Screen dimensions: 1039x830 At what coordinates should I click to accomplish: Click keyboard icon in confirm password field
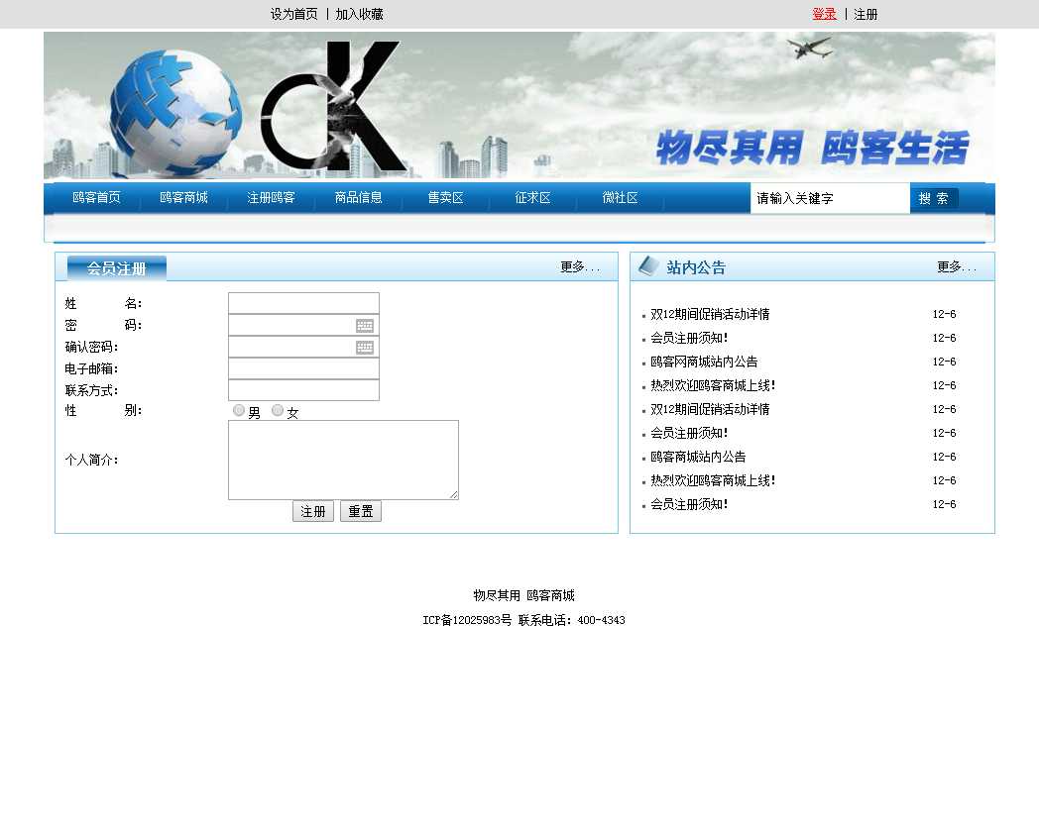(365, 348)
